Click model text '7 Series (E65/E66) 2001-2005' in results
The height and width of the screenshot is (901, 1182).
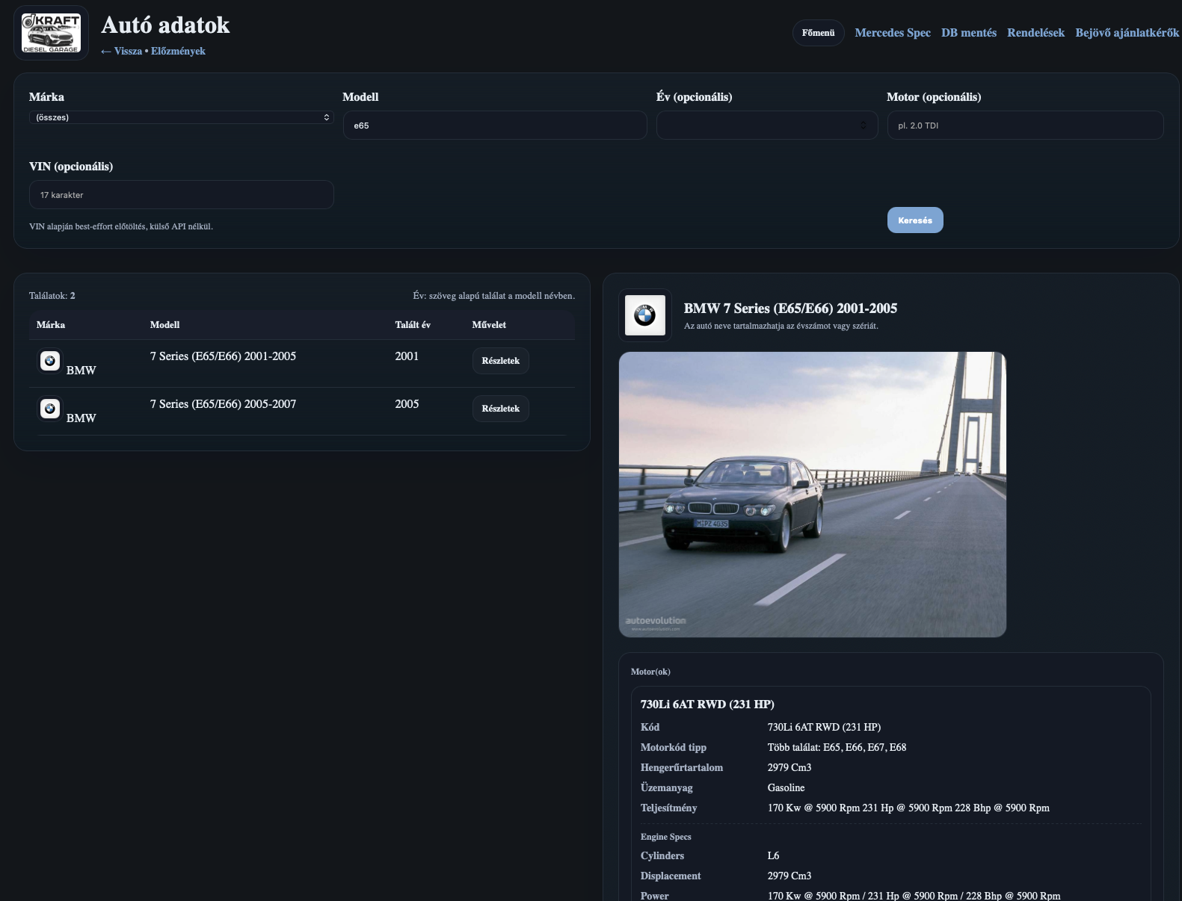coord(223,356)
